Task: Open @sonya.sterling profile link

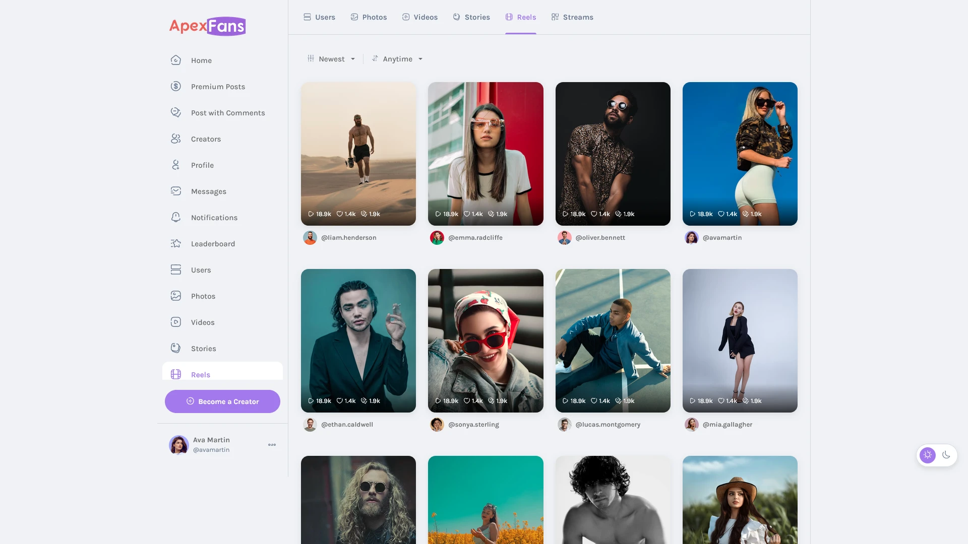Action: click(x=473, y=425)
